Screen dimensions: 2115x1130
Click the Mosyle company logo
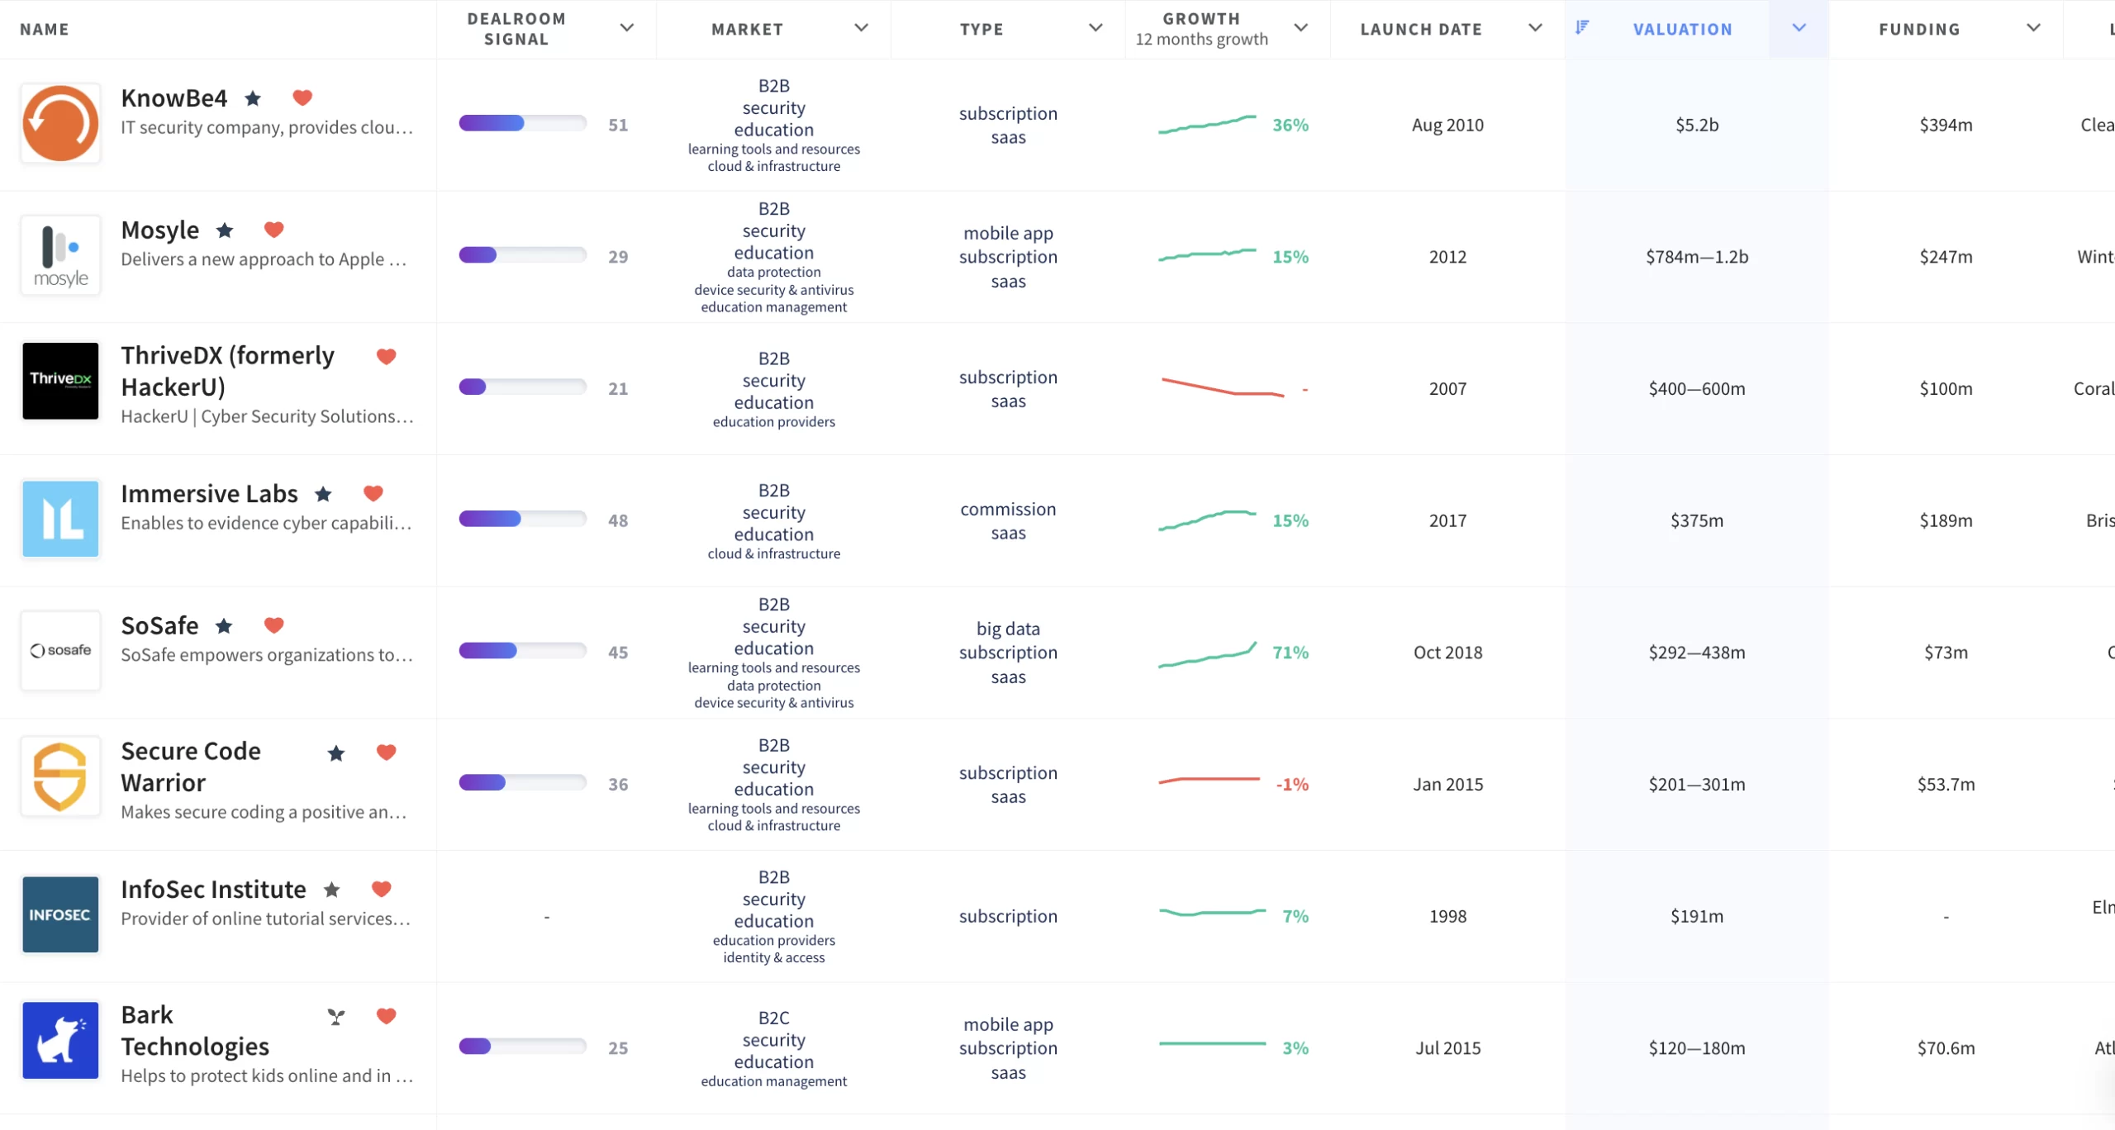pyautogui.click(x=60, y=255)
